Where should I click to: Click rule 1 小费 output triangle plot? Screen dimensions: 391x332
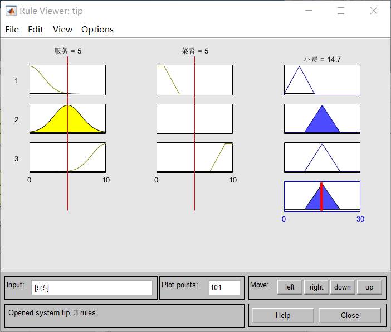coord(322,80)
